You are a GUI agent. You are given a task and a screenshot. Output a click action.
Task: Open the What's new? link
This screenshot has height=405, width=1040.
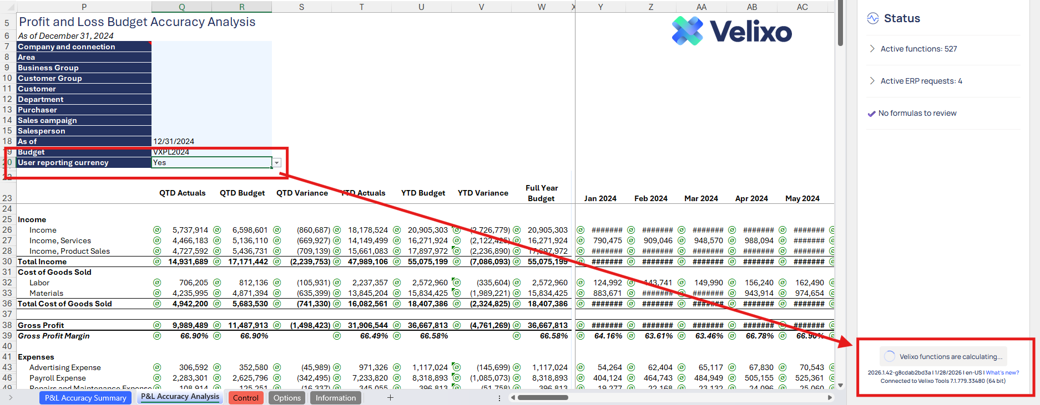pos(1002,372)
